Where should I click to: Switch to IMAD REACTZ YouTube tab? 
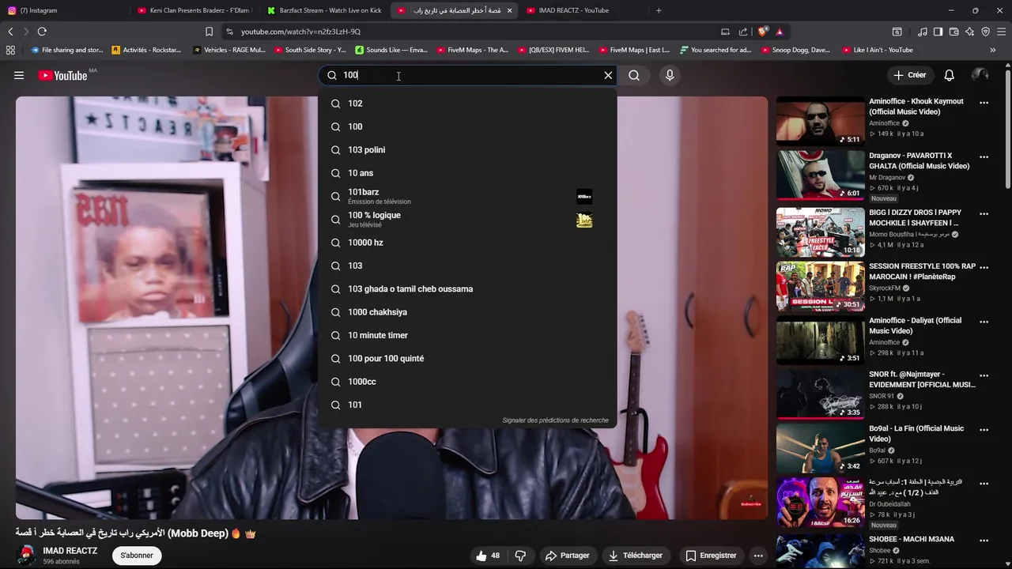(583, 10)
